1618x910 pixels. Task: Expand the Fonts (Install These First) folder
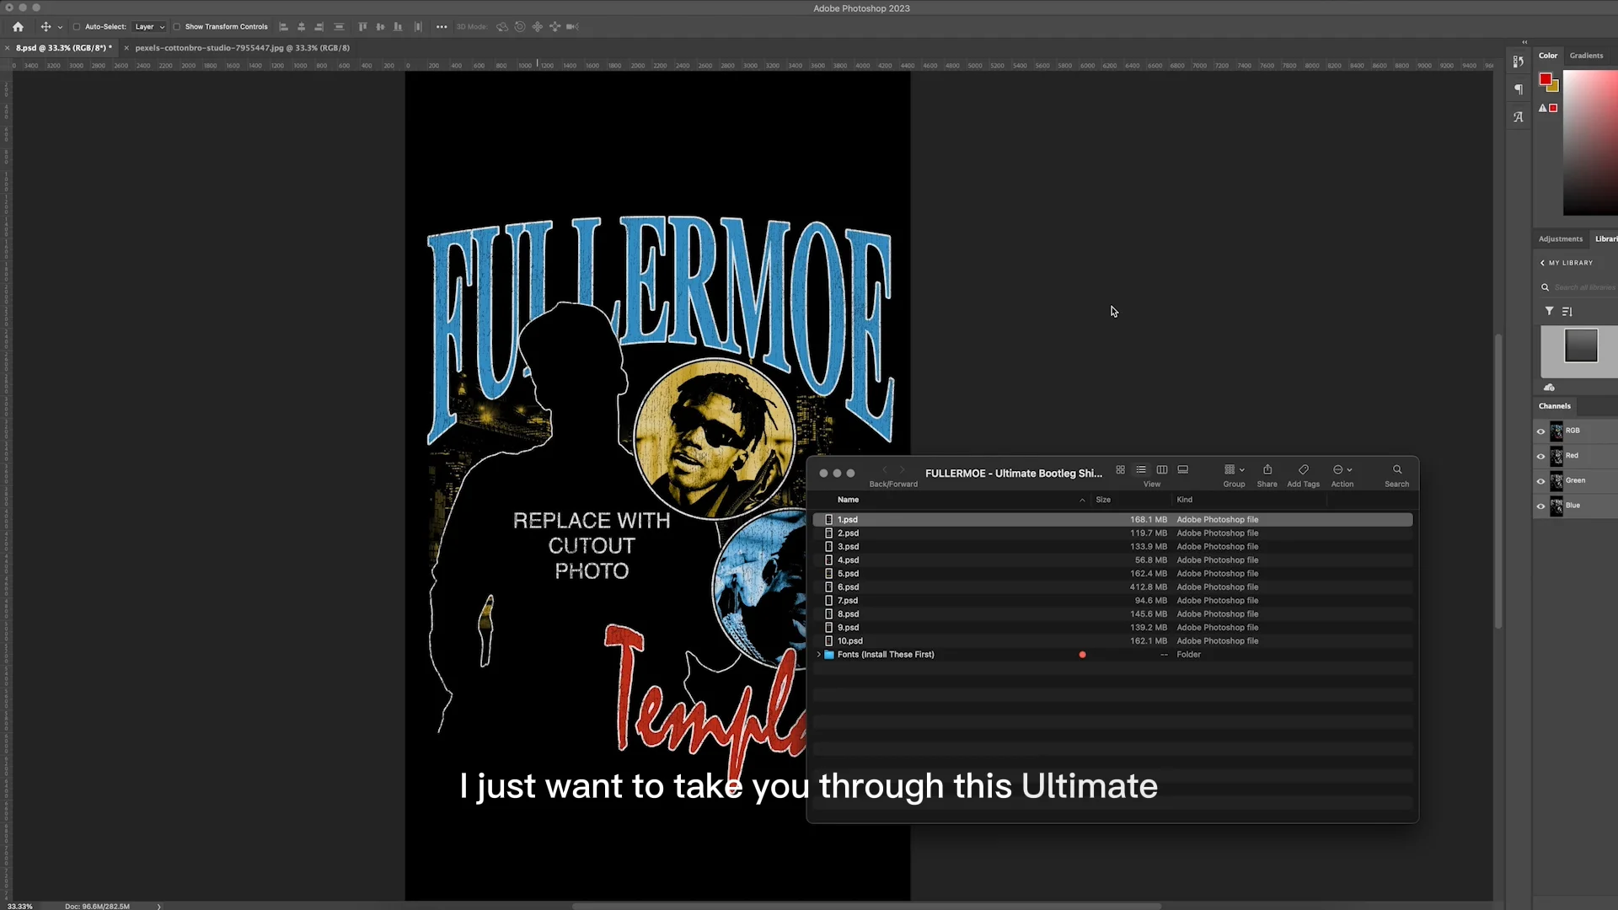[x=819, y=654]
